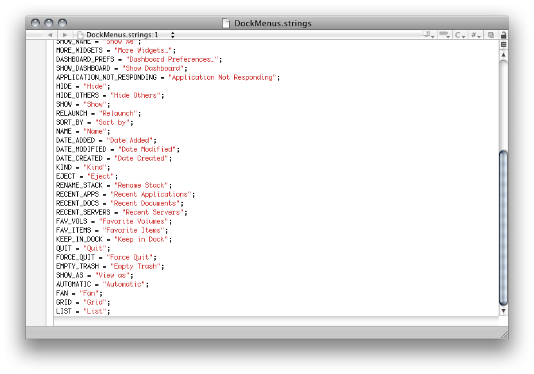The width and height of the screenshot is (534, 374).
Task: Click the HIDE key line
Action: click(x=83, y=87)
